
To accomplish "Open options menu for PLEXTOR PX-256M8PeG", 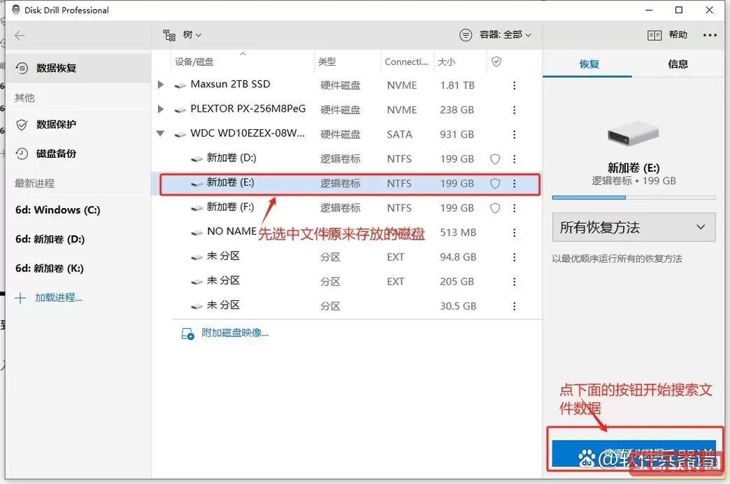I will 514,110.
